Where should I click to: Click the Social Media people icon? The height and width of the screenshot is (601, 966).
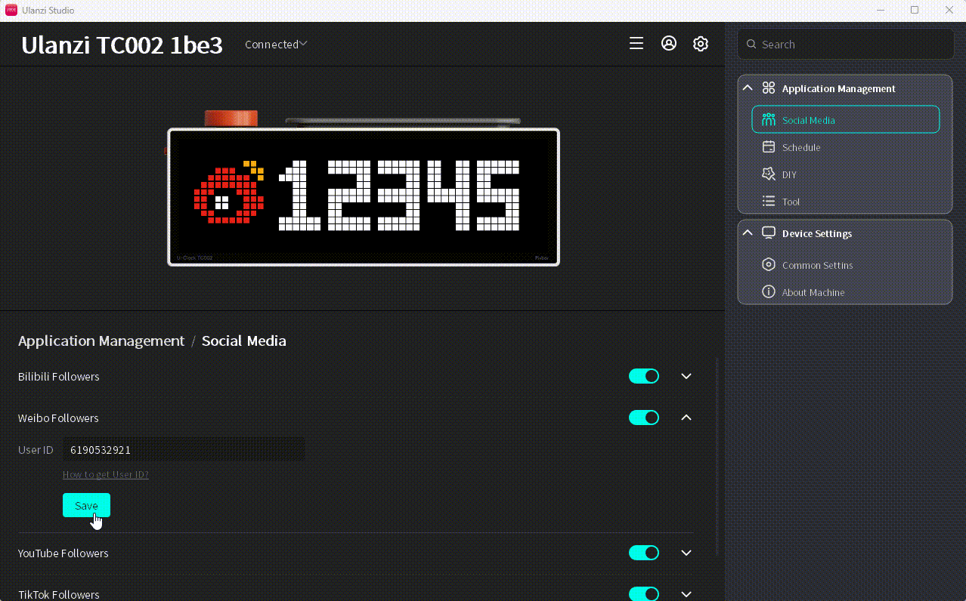tap(769, 120)
